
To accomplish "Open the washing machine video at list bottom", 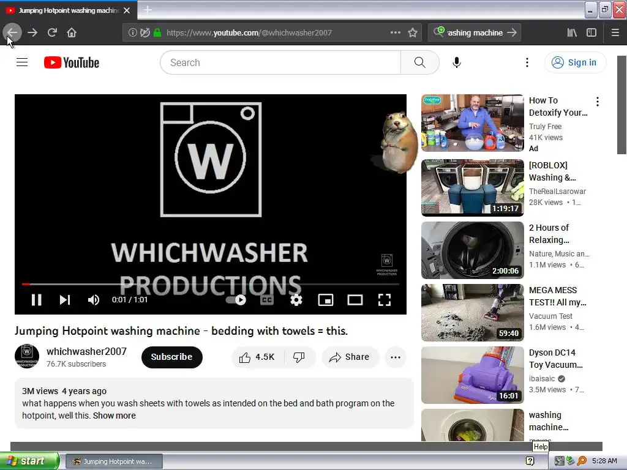I will point(472,425).
